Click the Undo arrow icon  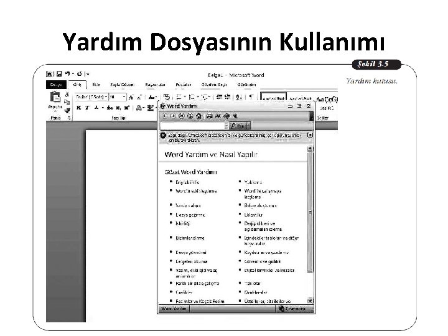67,73
